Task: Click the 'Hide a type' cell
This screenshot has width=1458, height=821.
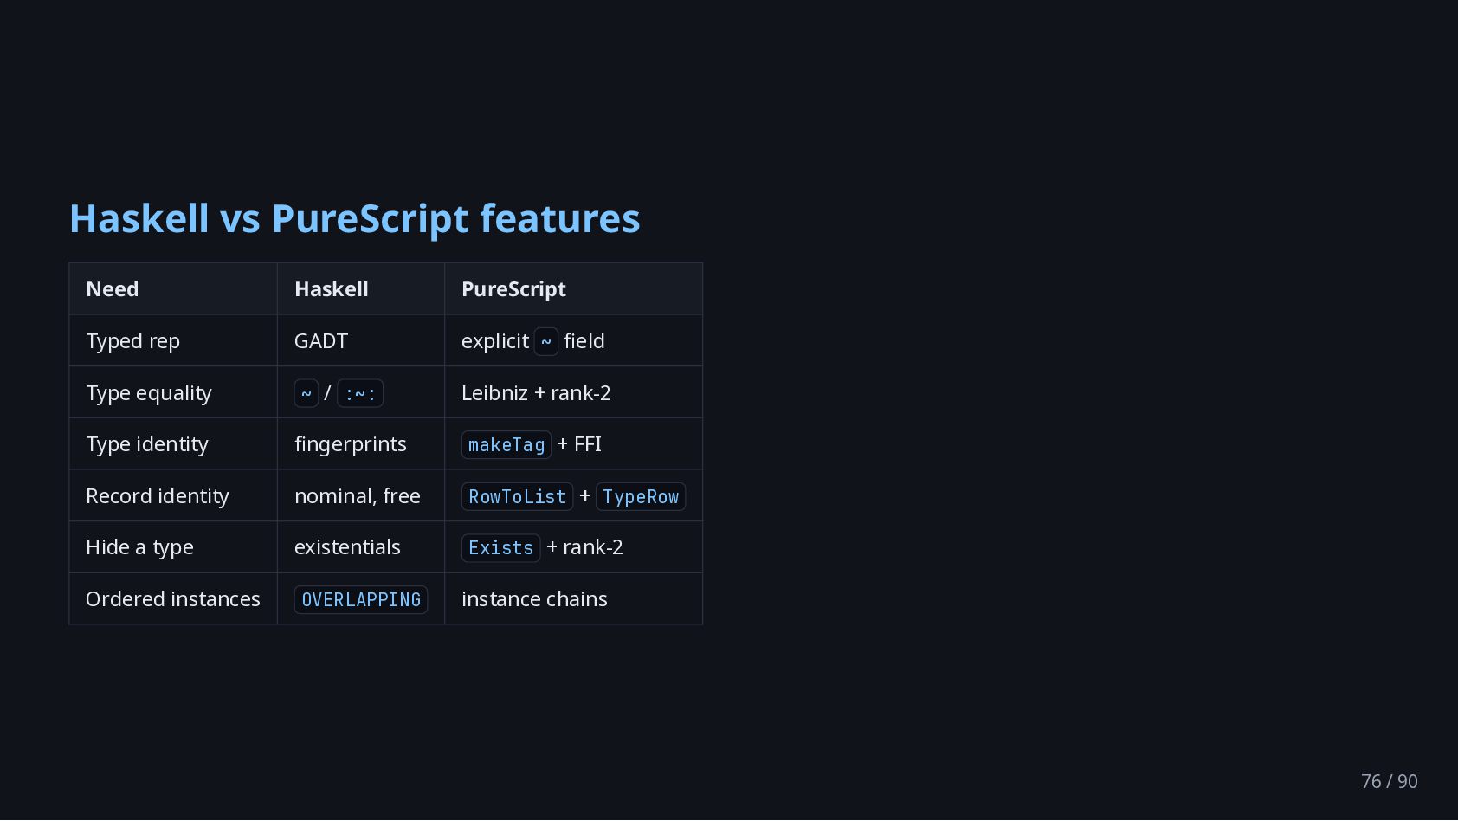Action: [x=173, y=546]
